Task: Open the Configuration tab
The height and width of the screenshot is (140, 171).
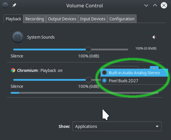Action: [122, 19]
